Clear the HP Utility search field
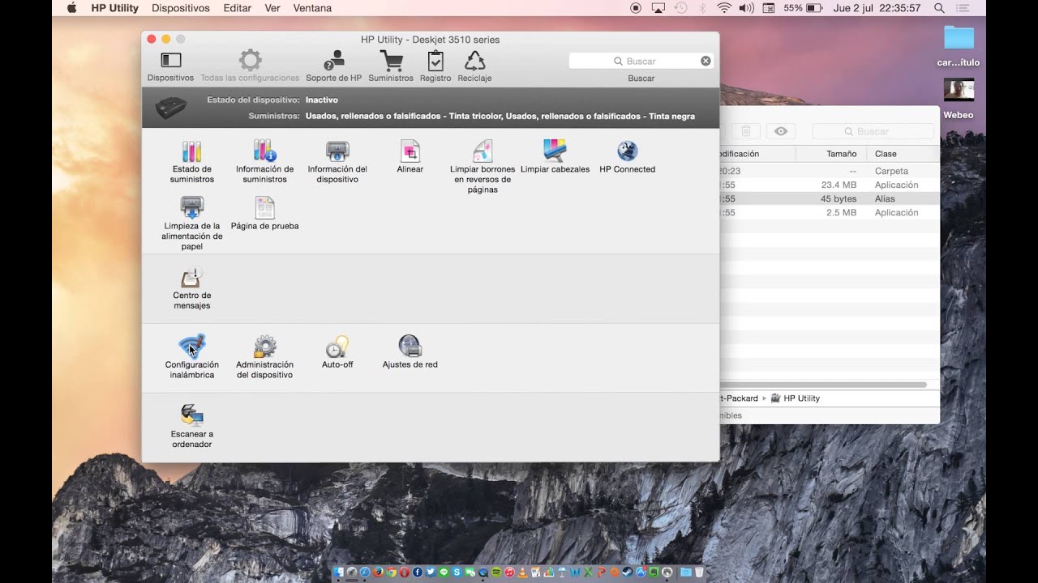 pyautogui.click(x=706, y=61)
